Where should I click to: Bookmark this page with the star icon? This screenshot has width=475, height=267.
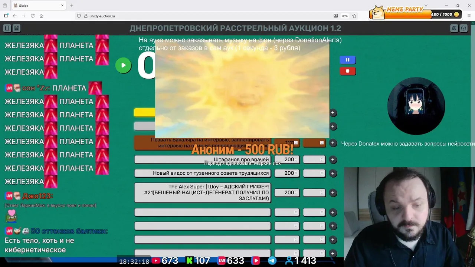354,16
